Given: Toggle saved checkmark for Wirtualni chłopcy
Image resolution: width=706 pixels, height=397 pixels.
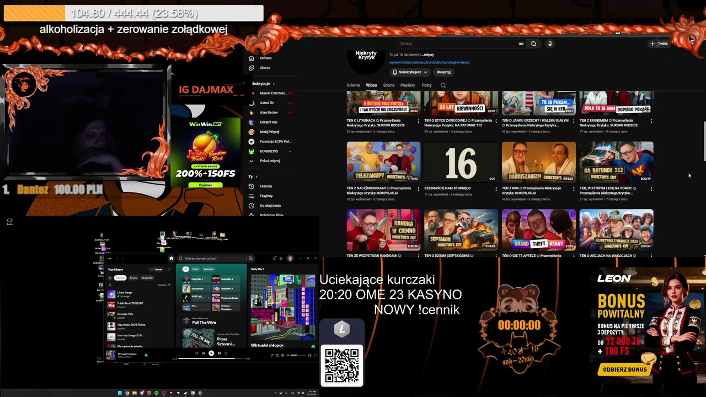Looking at the screenshot, I should pyautogui.click(x=146, y=355).
